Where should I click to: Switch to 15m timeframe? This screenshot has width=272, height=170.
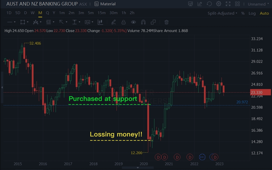click(x=101, y=13)
